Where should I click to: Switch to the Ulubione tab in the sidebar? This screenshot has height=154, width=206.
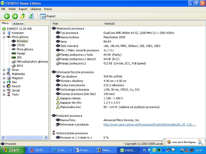click(18, 24)
